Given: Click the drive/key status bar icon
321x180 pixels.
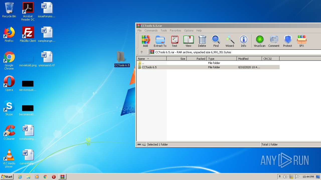Looking at the screenshot, I should 141,144.
